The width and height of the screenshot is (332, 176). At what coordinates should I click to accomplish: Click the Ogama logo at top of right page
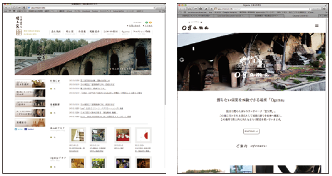(195, 27)
